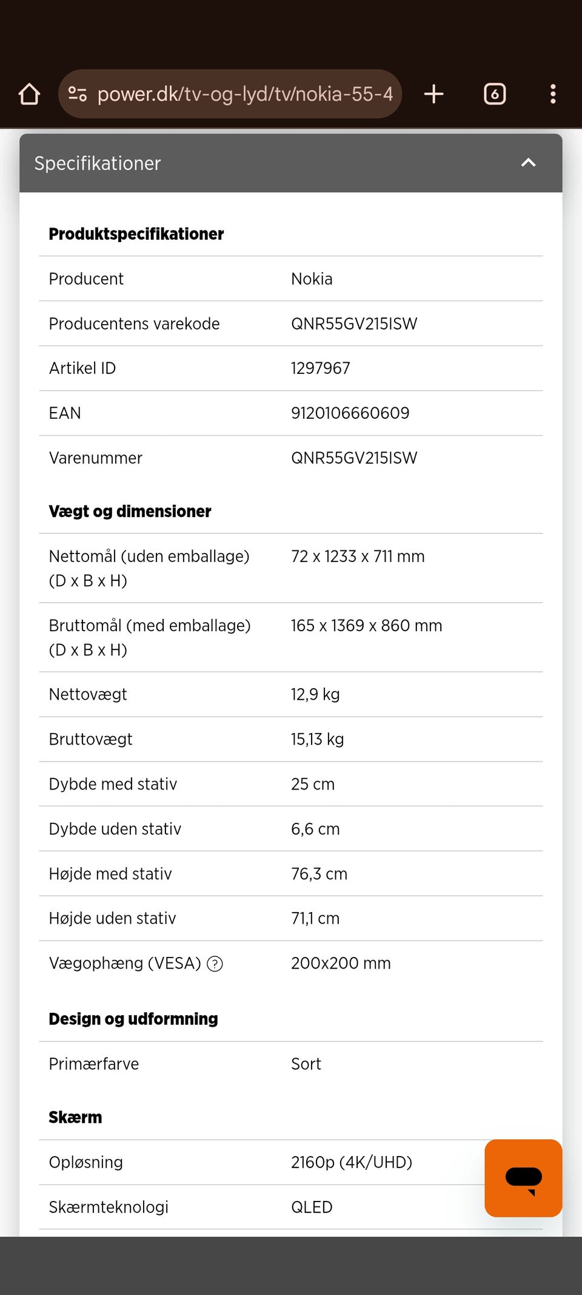Tap the power.dk URL address field
The image size is (582, 1295).
point(245,94)
